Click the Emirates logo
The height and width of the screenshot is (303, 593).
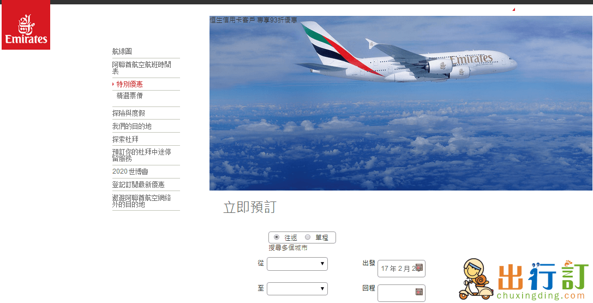pyautogui.click(x=26, y=25)
